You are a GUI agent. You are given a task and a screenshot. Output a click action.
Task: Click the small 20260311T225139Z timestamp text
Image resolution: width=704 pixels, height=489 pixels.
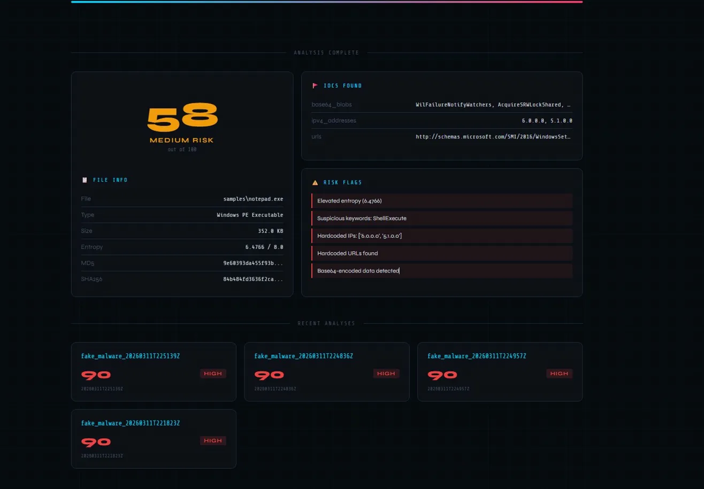pyautogui.click(x=102, y=389)
